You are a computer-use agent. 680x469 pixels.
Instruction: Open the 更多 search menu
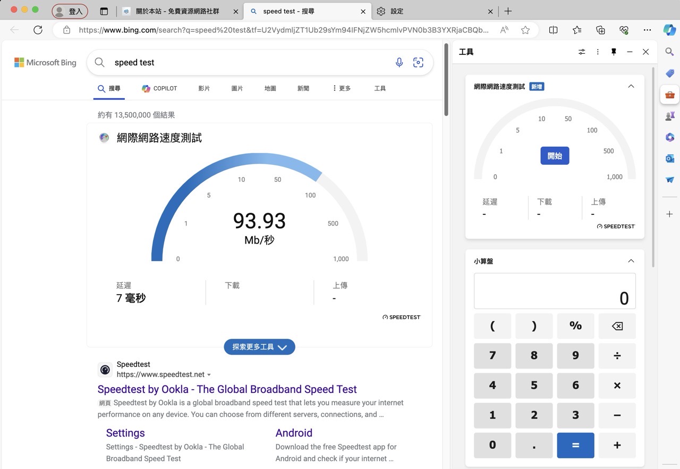pos(342,88)
